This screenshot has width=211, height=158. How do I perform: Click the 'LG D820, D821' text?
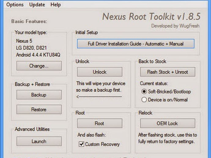tap(31, 48)
